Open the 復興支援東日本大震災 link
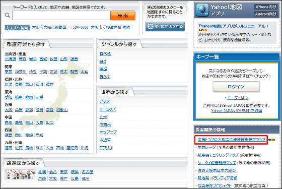 pyautogui.click(x=217, y=170)
